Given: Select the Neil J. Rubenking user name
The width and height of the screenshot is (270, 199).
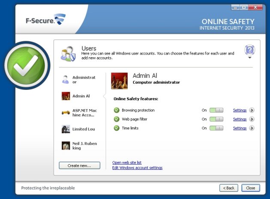Looking at the screenshot, I should click(84, 146).
